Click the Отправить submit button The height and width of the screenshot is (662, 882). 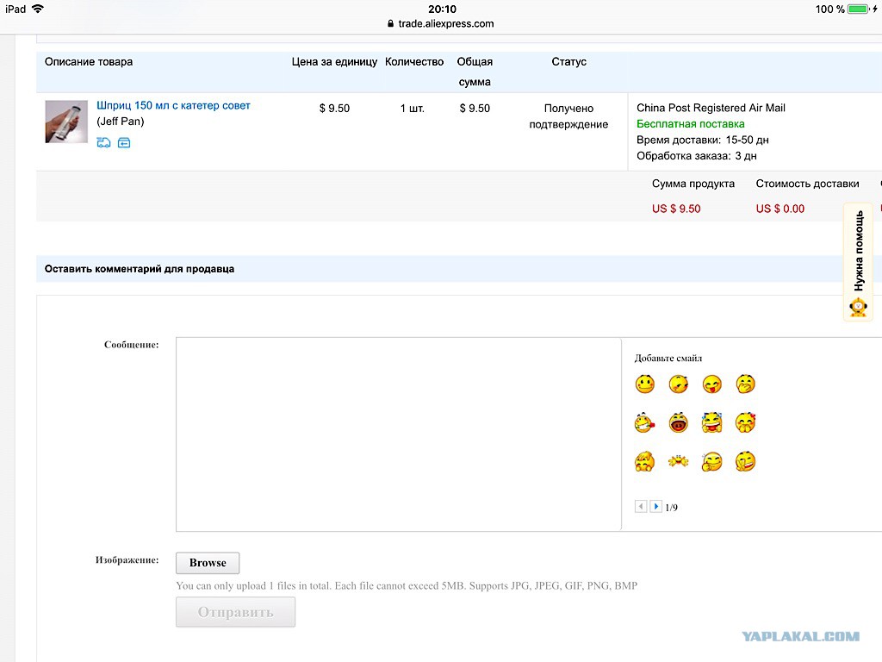point(235,612)
